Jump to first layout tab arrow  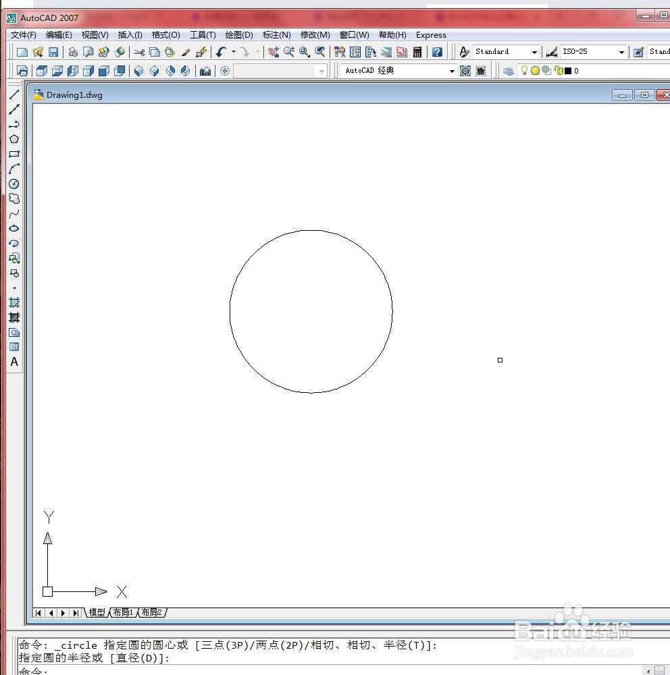[38, 613]
